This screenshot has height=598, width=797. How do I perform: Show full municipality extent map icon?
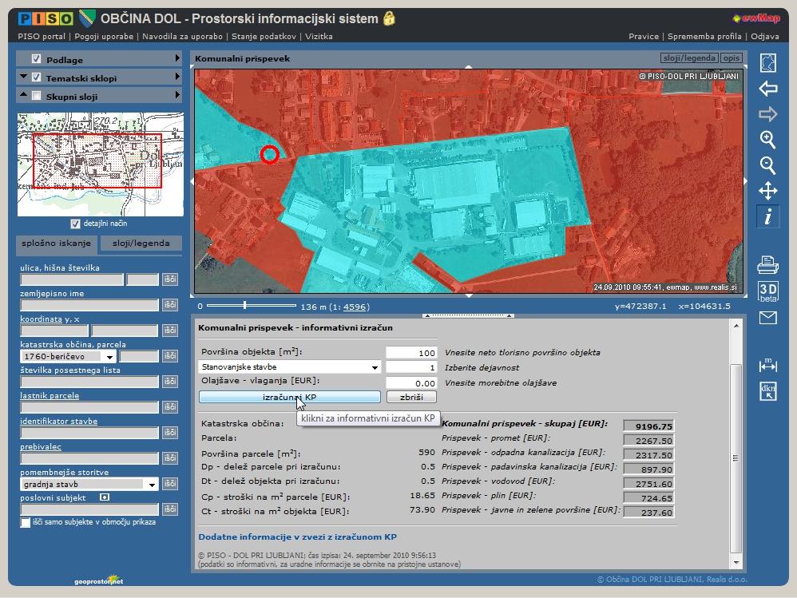(767, 63)
